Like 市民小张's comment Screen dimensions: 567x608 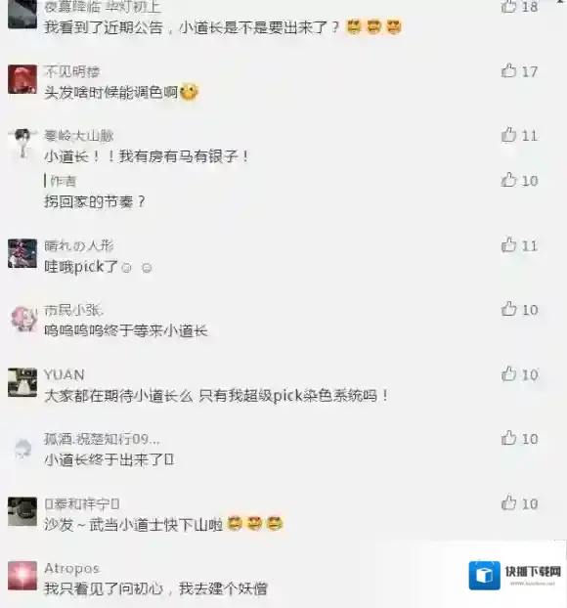coord(508,310)
